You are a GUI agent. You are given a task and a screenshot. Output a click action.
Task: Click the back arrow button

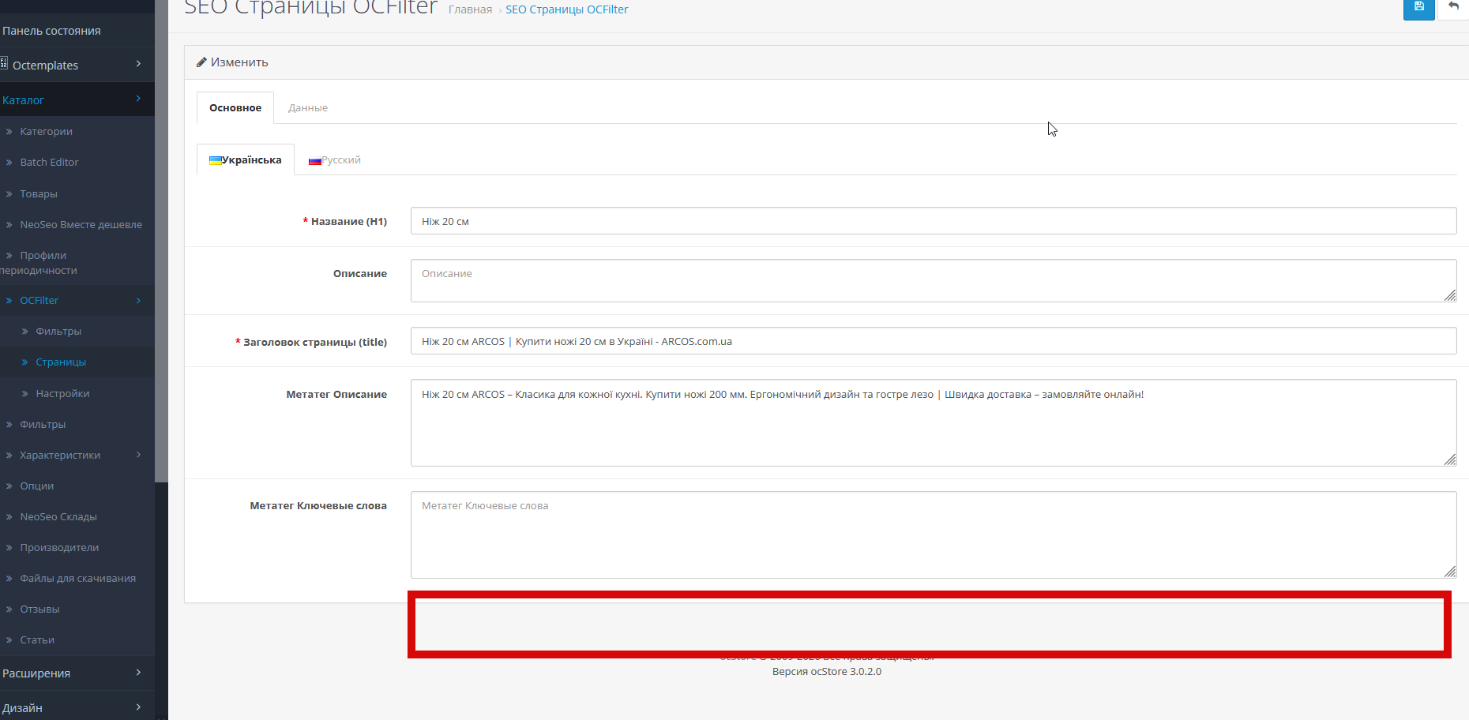[1453, 8]
